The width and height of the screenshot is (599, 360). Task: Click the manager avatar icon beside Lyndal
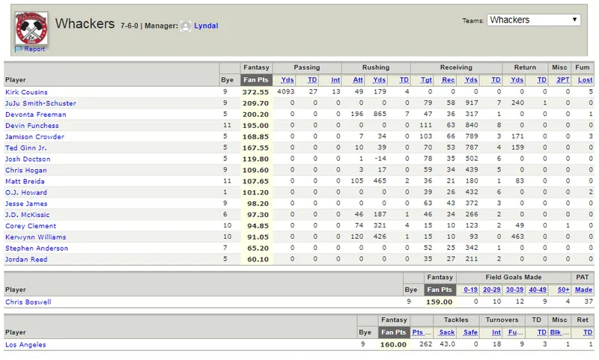click(186, 26)
